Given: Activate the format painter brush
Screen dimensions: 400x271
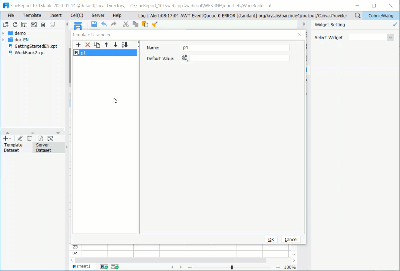Looking at the screenshot, I should coord(155,24).
